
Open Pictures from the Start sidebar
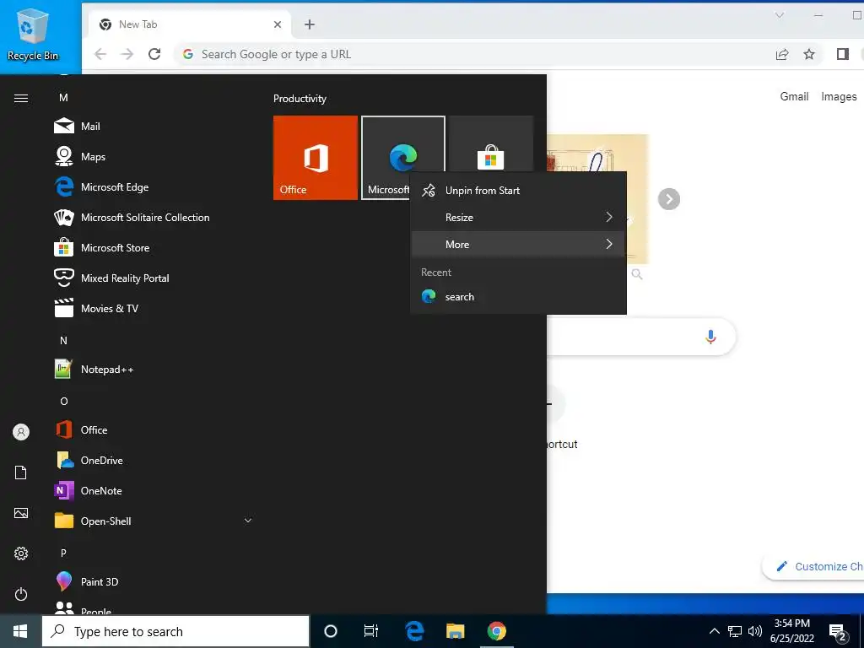pyautogui.click(x=21, y=513)
